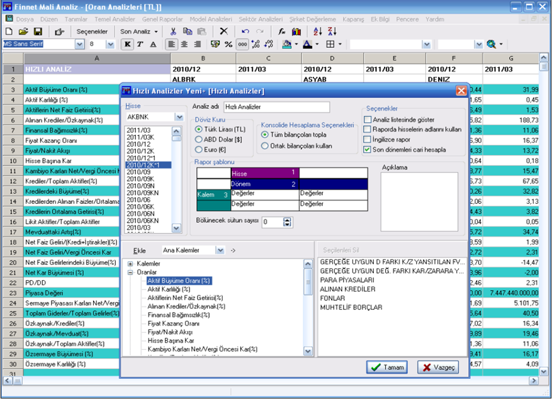
Task: Save using the floppy disk icon
Action: 38,31
